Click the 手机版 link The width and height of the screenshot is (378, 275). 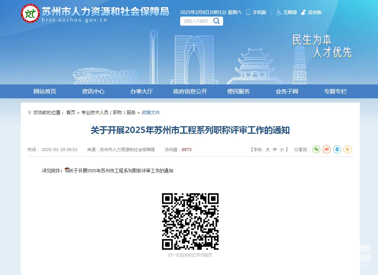click(x=259, y=12)
